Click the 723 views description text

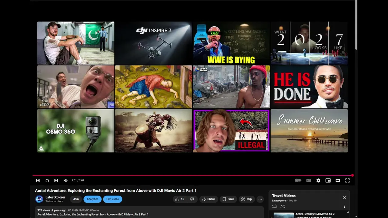(x=44, y=210)
